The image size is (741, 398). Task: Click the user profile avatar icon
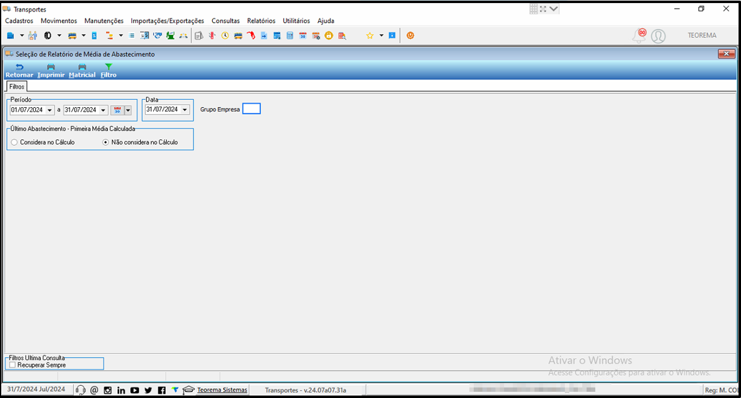[x=659, y=36]
